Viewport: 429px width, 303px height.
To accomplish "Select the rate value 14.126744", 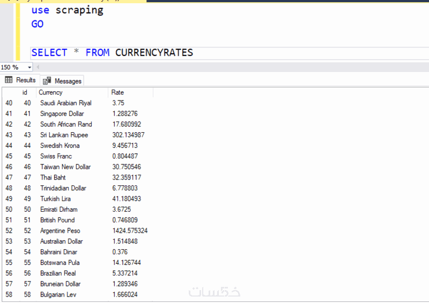I will [x=127, y=263].
